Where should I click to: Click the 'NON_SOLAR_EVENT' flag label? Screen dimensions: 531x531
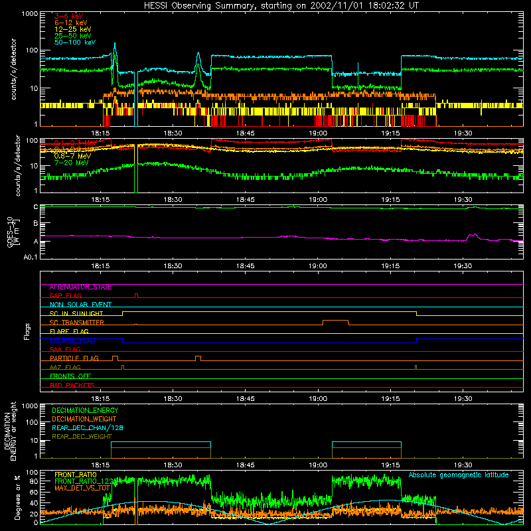click(80, 305)
